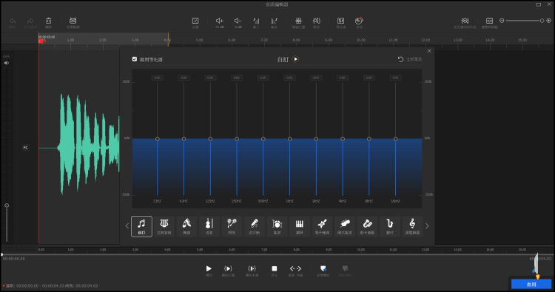Viewport: 555px width, 292px height.
Task: Select the ska brass horn preset
Action: (367, 226)
